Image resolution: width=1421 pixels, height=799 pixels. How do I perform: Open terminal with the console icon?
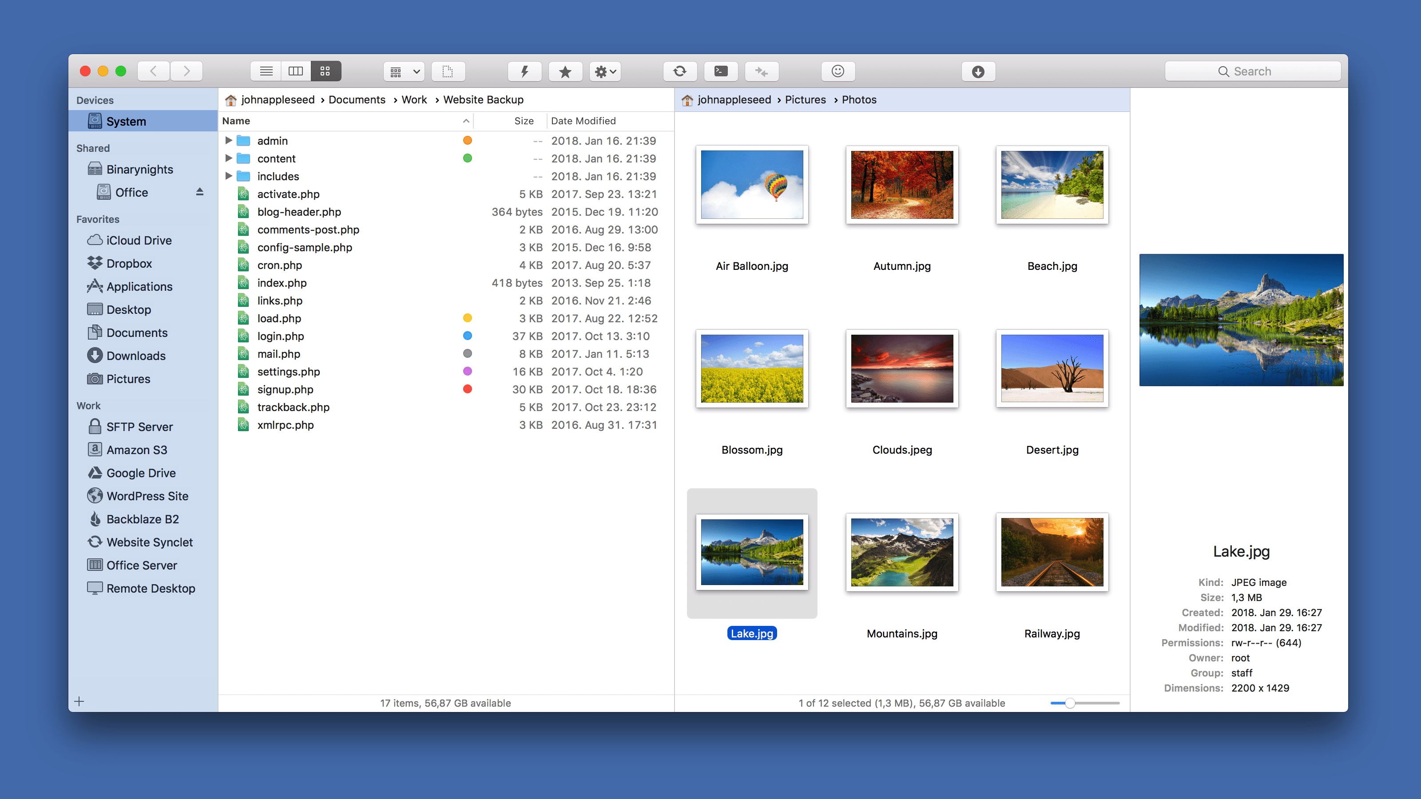pyautogui.click(x=720, y=71)
